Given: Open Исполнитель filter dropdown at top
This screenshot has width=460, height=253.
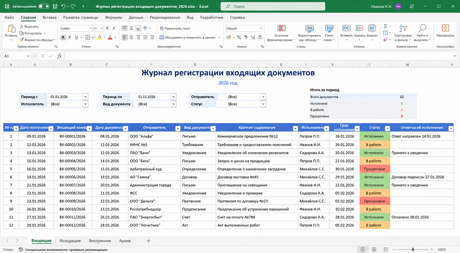Looking at the screenshot, I should pyautogui.click(x=85, y=104).
